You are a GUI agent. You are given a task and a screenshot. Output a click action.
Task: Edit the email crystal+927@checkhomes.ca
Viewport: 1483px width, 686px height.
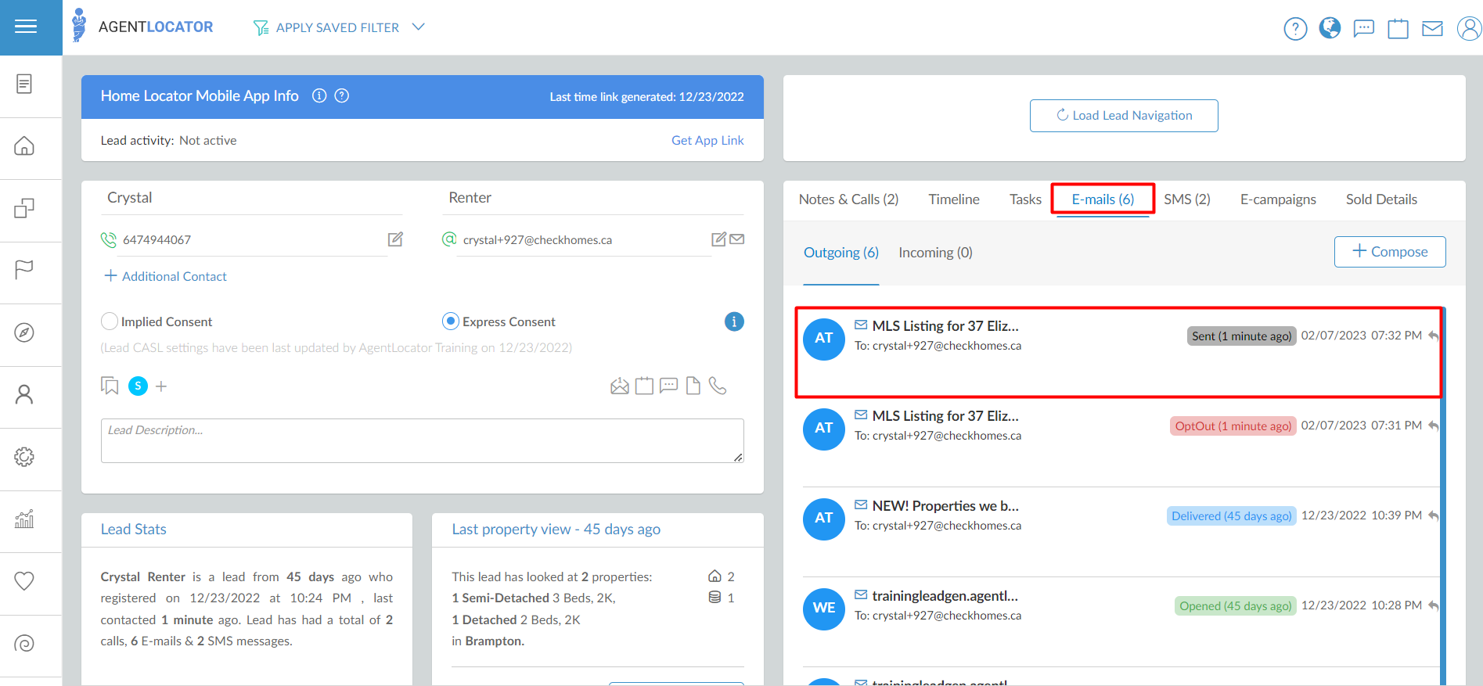pyautogui.click(x=718, y=239)
